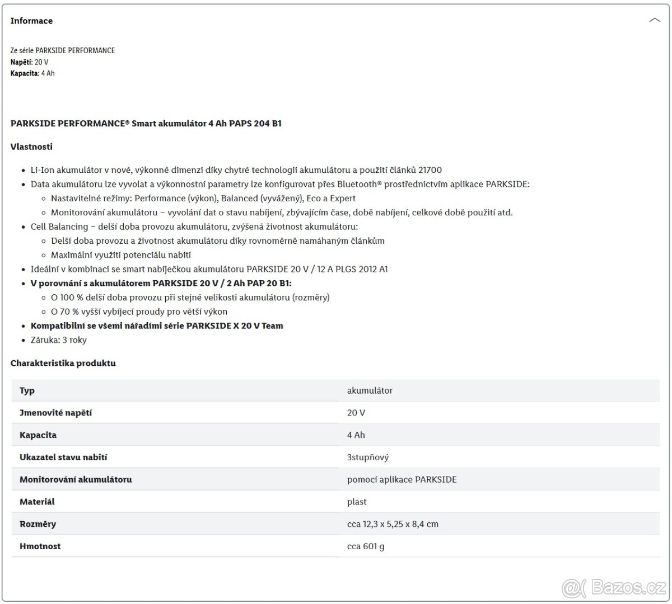
Task: Click the PARKSIDE PERFORMANCE Smart akumulátor product title
Action: pos(146,124)
